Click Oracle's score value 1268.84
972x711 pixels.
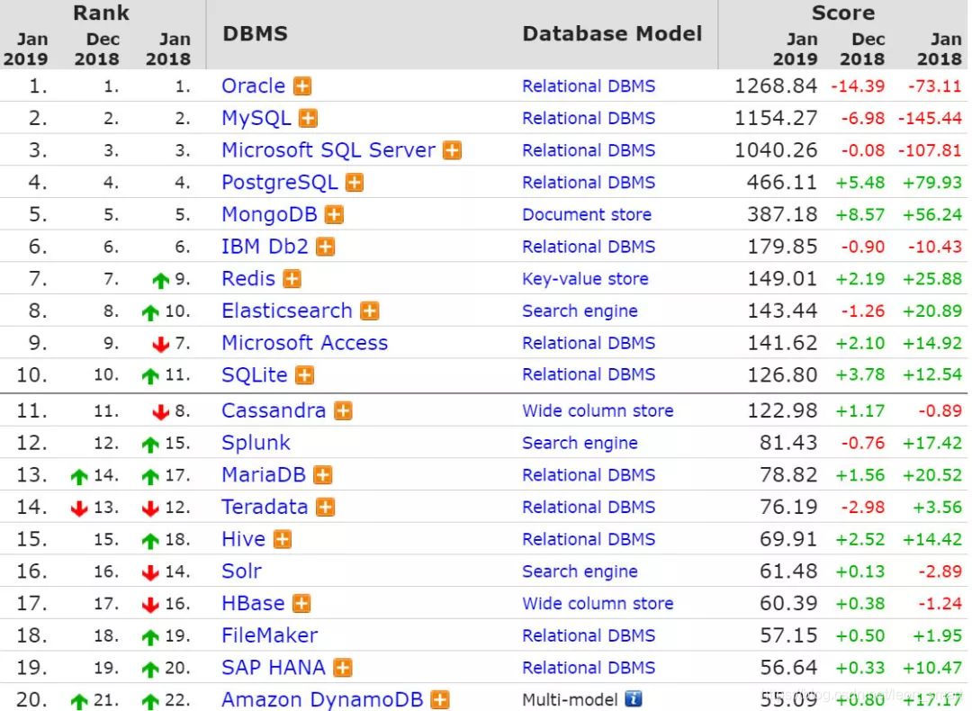tap(776, 86)
